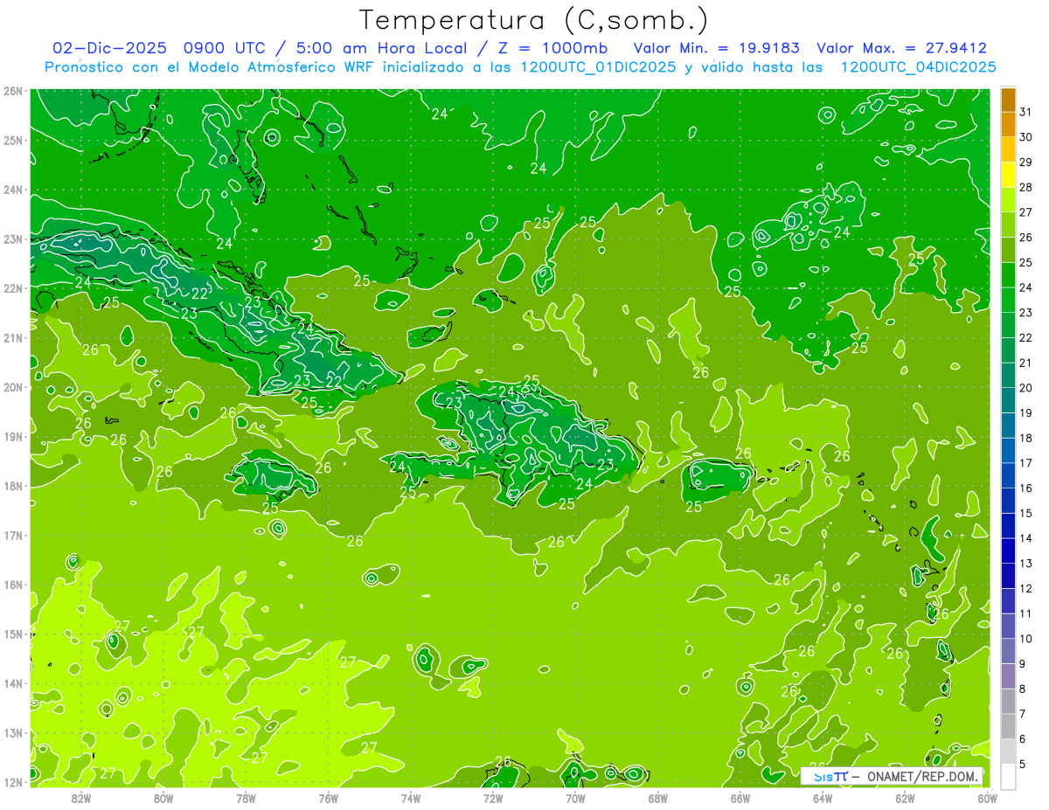
Task: Click the color scale value '13'
Action: pyautogui.click(x=1025, y=564)
